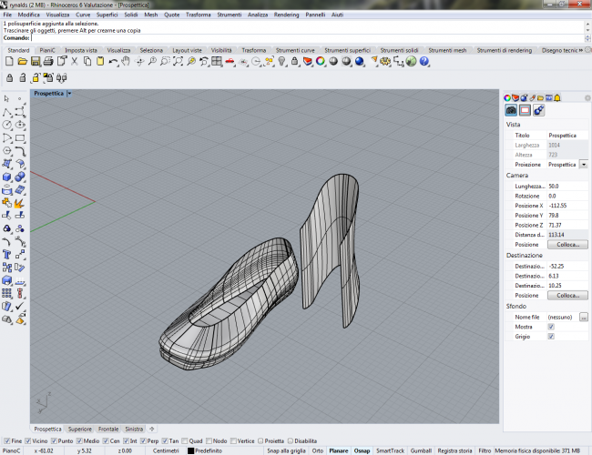Viewport: 592px width, 455px height.
Task: Click the Colloca button under Camera
Action: tap(566, 245)
